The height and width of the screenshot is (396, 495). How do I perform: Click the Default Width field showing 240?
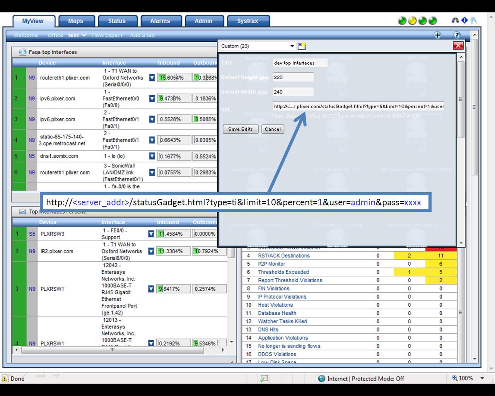click(x=293, y=92)
